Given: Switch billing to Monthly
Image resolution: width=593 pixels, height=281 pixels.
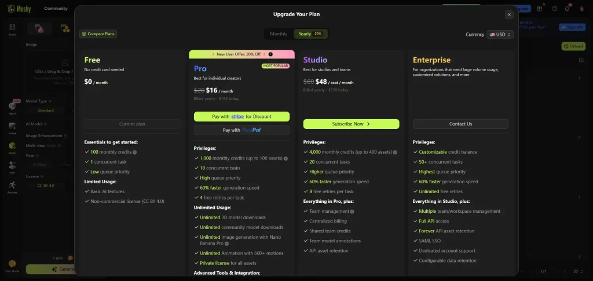Looking at the screenshot, I should (279, 34).
